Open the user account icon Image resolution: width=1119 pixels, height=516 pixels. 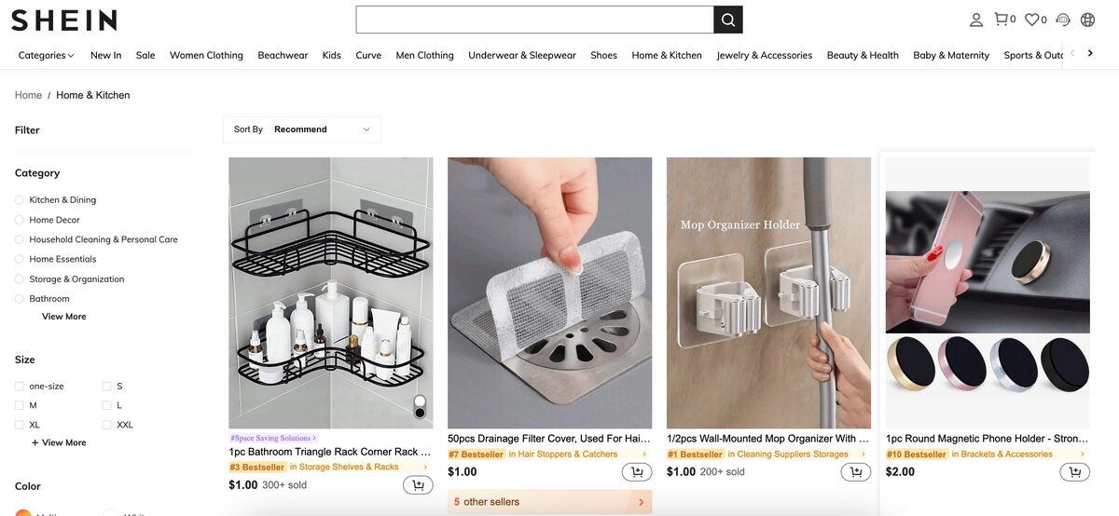click(x=976, y=20)
